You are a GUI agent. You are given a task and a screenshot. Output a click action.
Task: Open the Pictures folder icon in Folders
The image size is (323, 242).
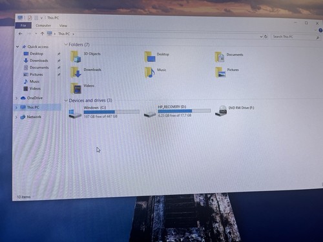coord(220,72)
